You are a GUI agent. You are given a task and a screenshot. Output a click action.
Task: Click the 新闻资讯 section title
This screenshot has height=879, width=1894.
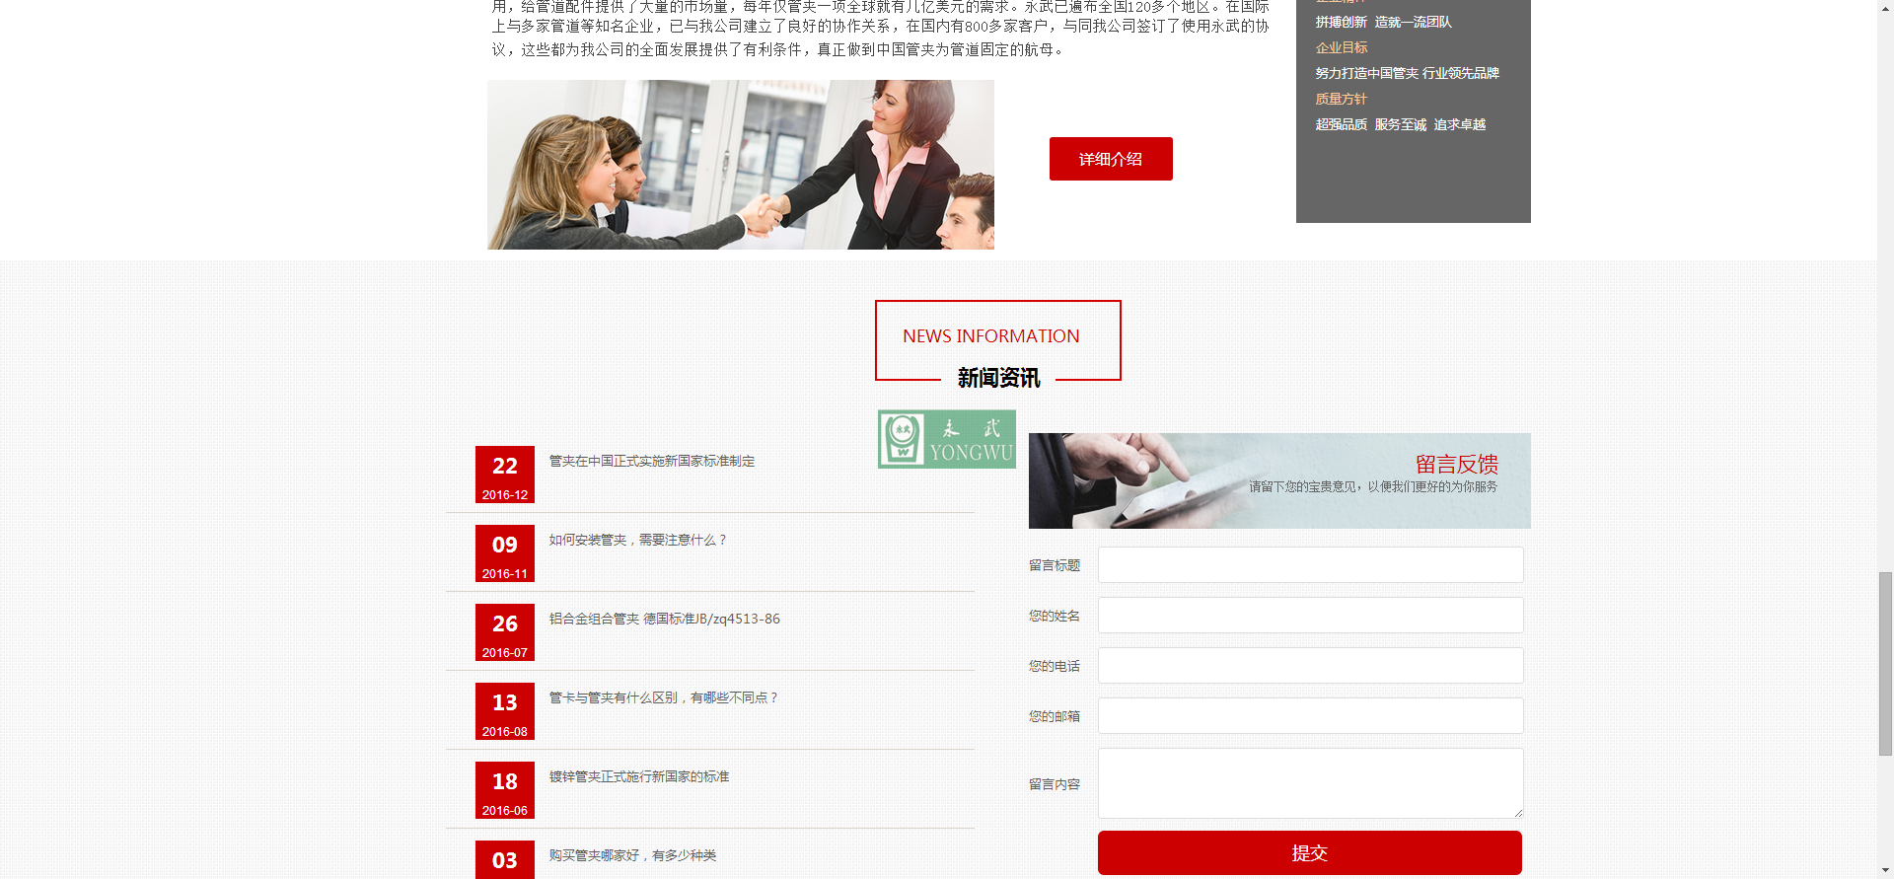(x=998, y=378)
